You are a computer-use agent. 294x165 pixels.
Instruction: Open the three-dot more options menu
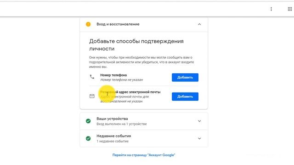click(x=271, y=9)
